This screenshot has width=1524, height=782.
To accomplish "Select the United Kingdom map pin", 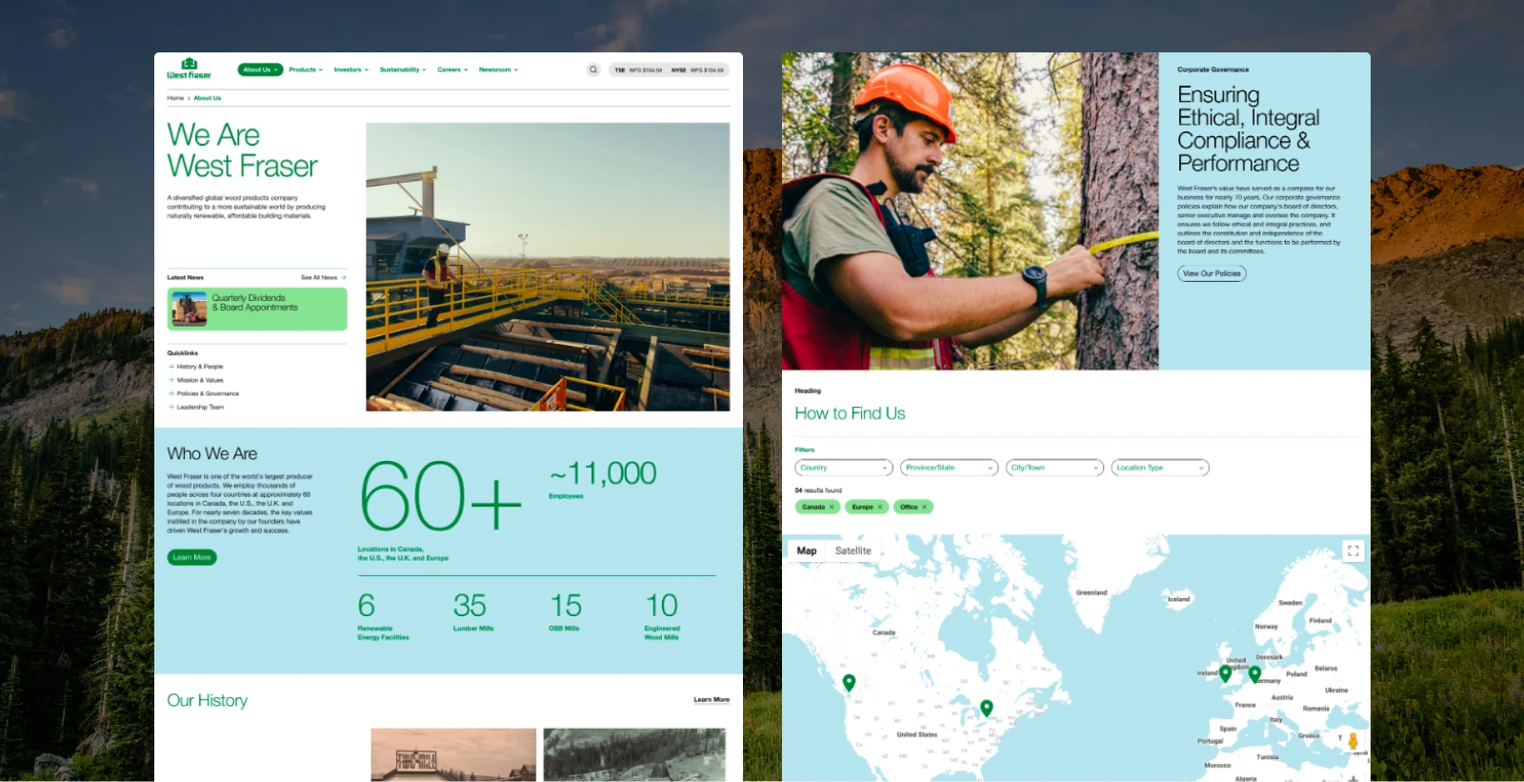I will [x=1225, y=672].
